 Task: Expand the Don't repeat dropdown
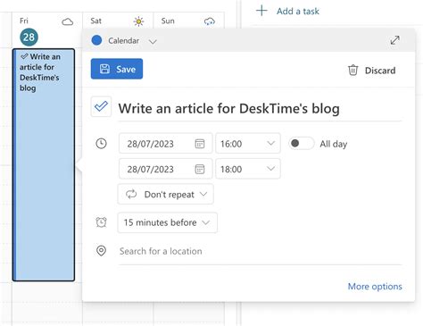coord(166,194)
